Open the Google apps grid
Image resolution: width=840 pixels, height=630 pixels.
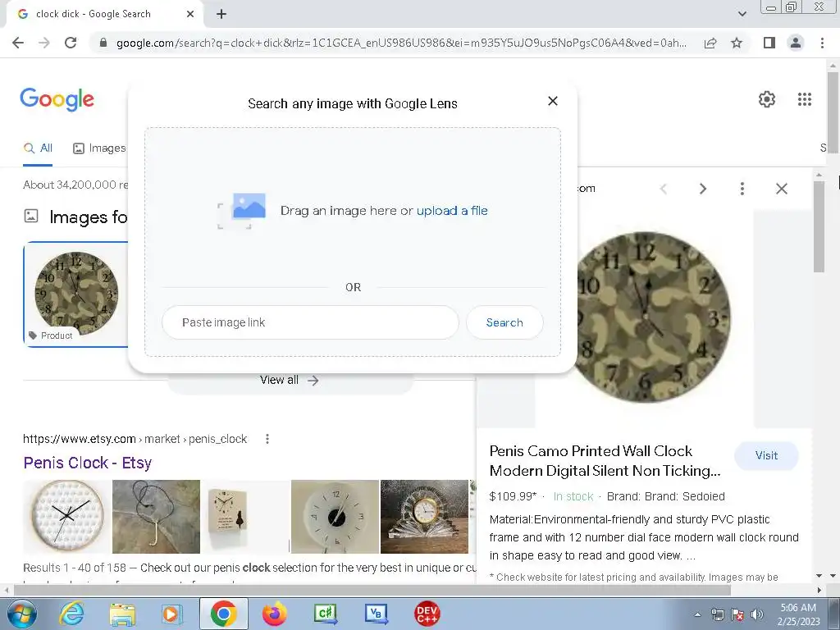point(804,99)
